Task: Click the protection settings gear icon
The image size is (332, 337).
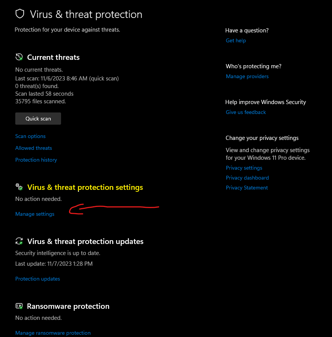Action: coord(19,187)
